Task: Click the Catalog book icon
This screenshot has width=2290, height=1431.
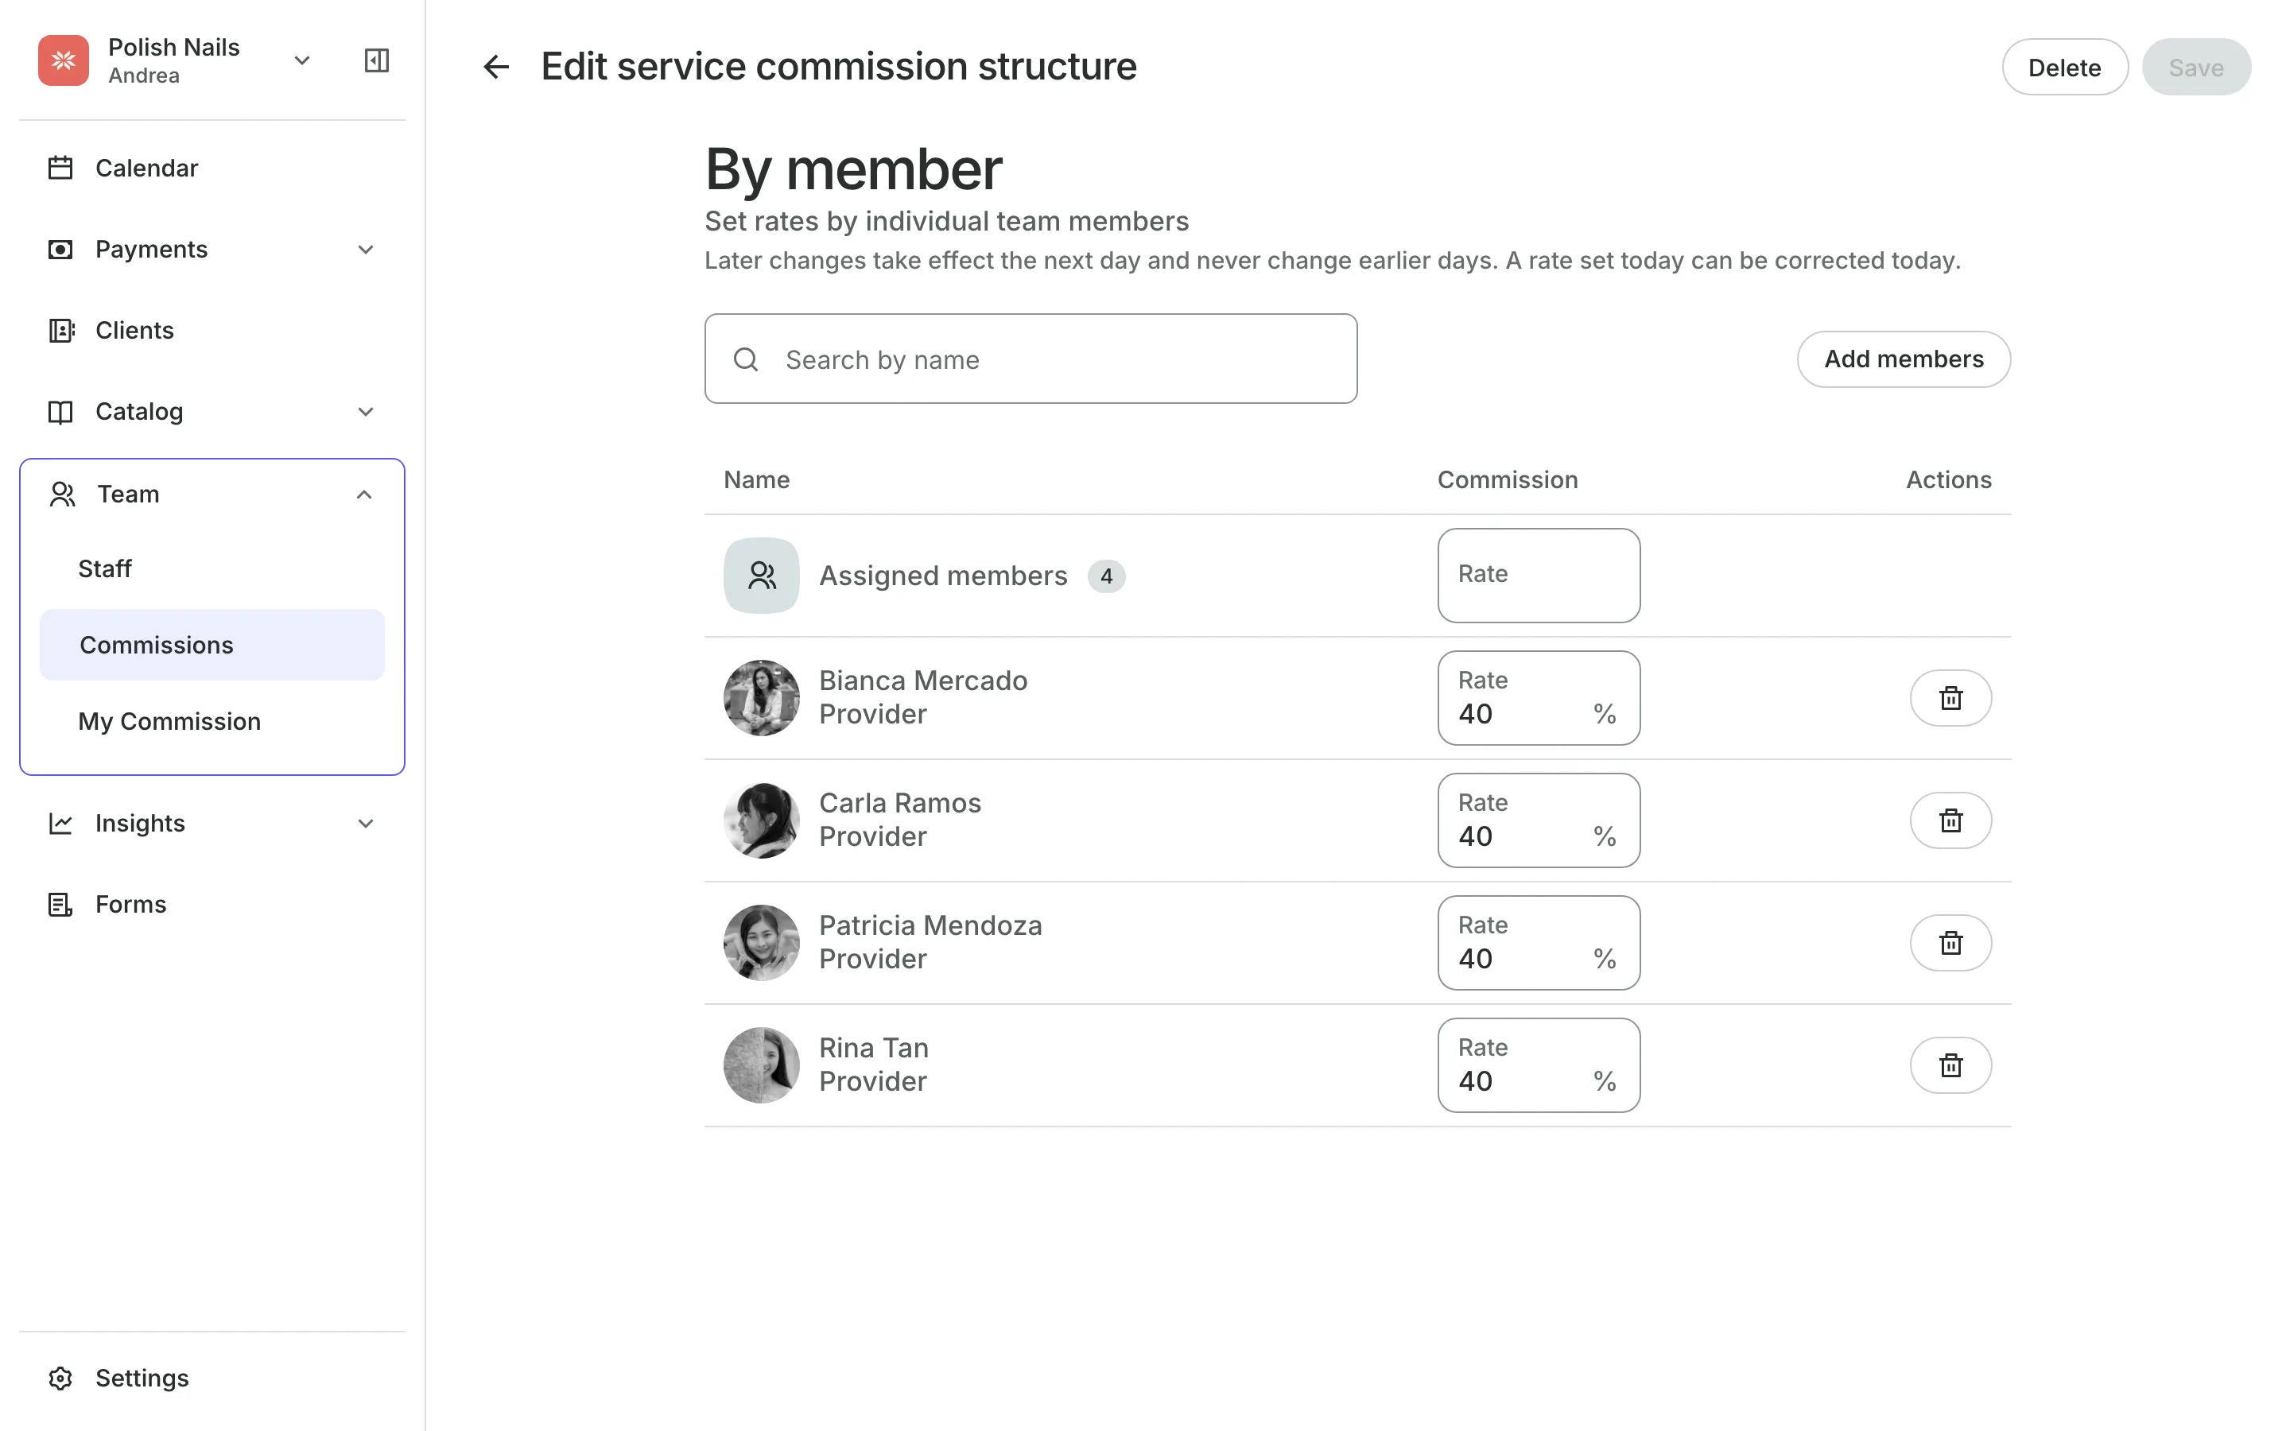Action: coord(60,412)
